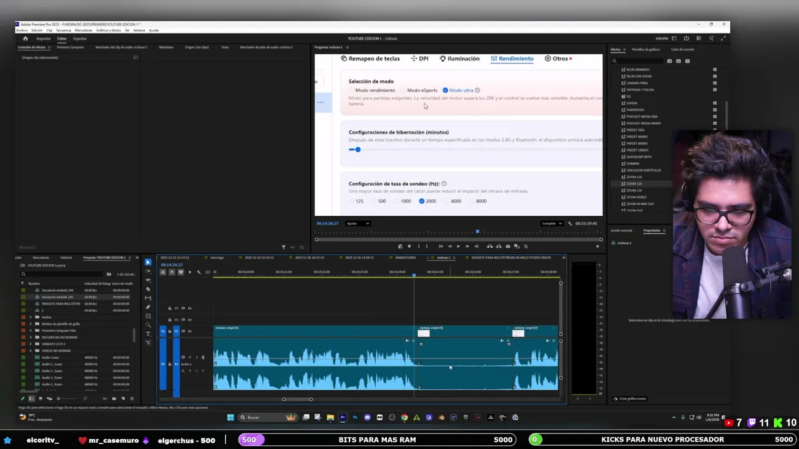Click the effects panel search field
Viewport: 799px width, 449px height.
pos(637,61)
